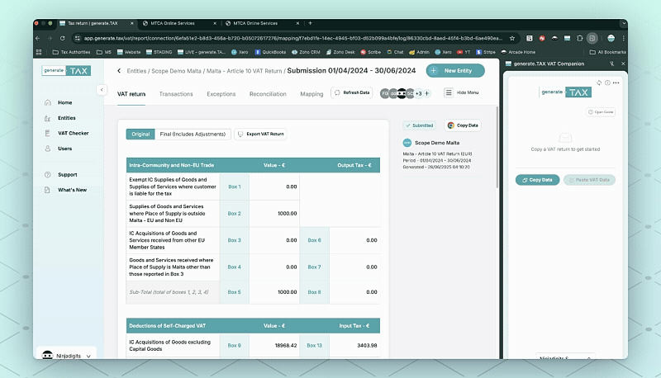
Task: Open the VAT Checker page
Action: click(72, 133)
